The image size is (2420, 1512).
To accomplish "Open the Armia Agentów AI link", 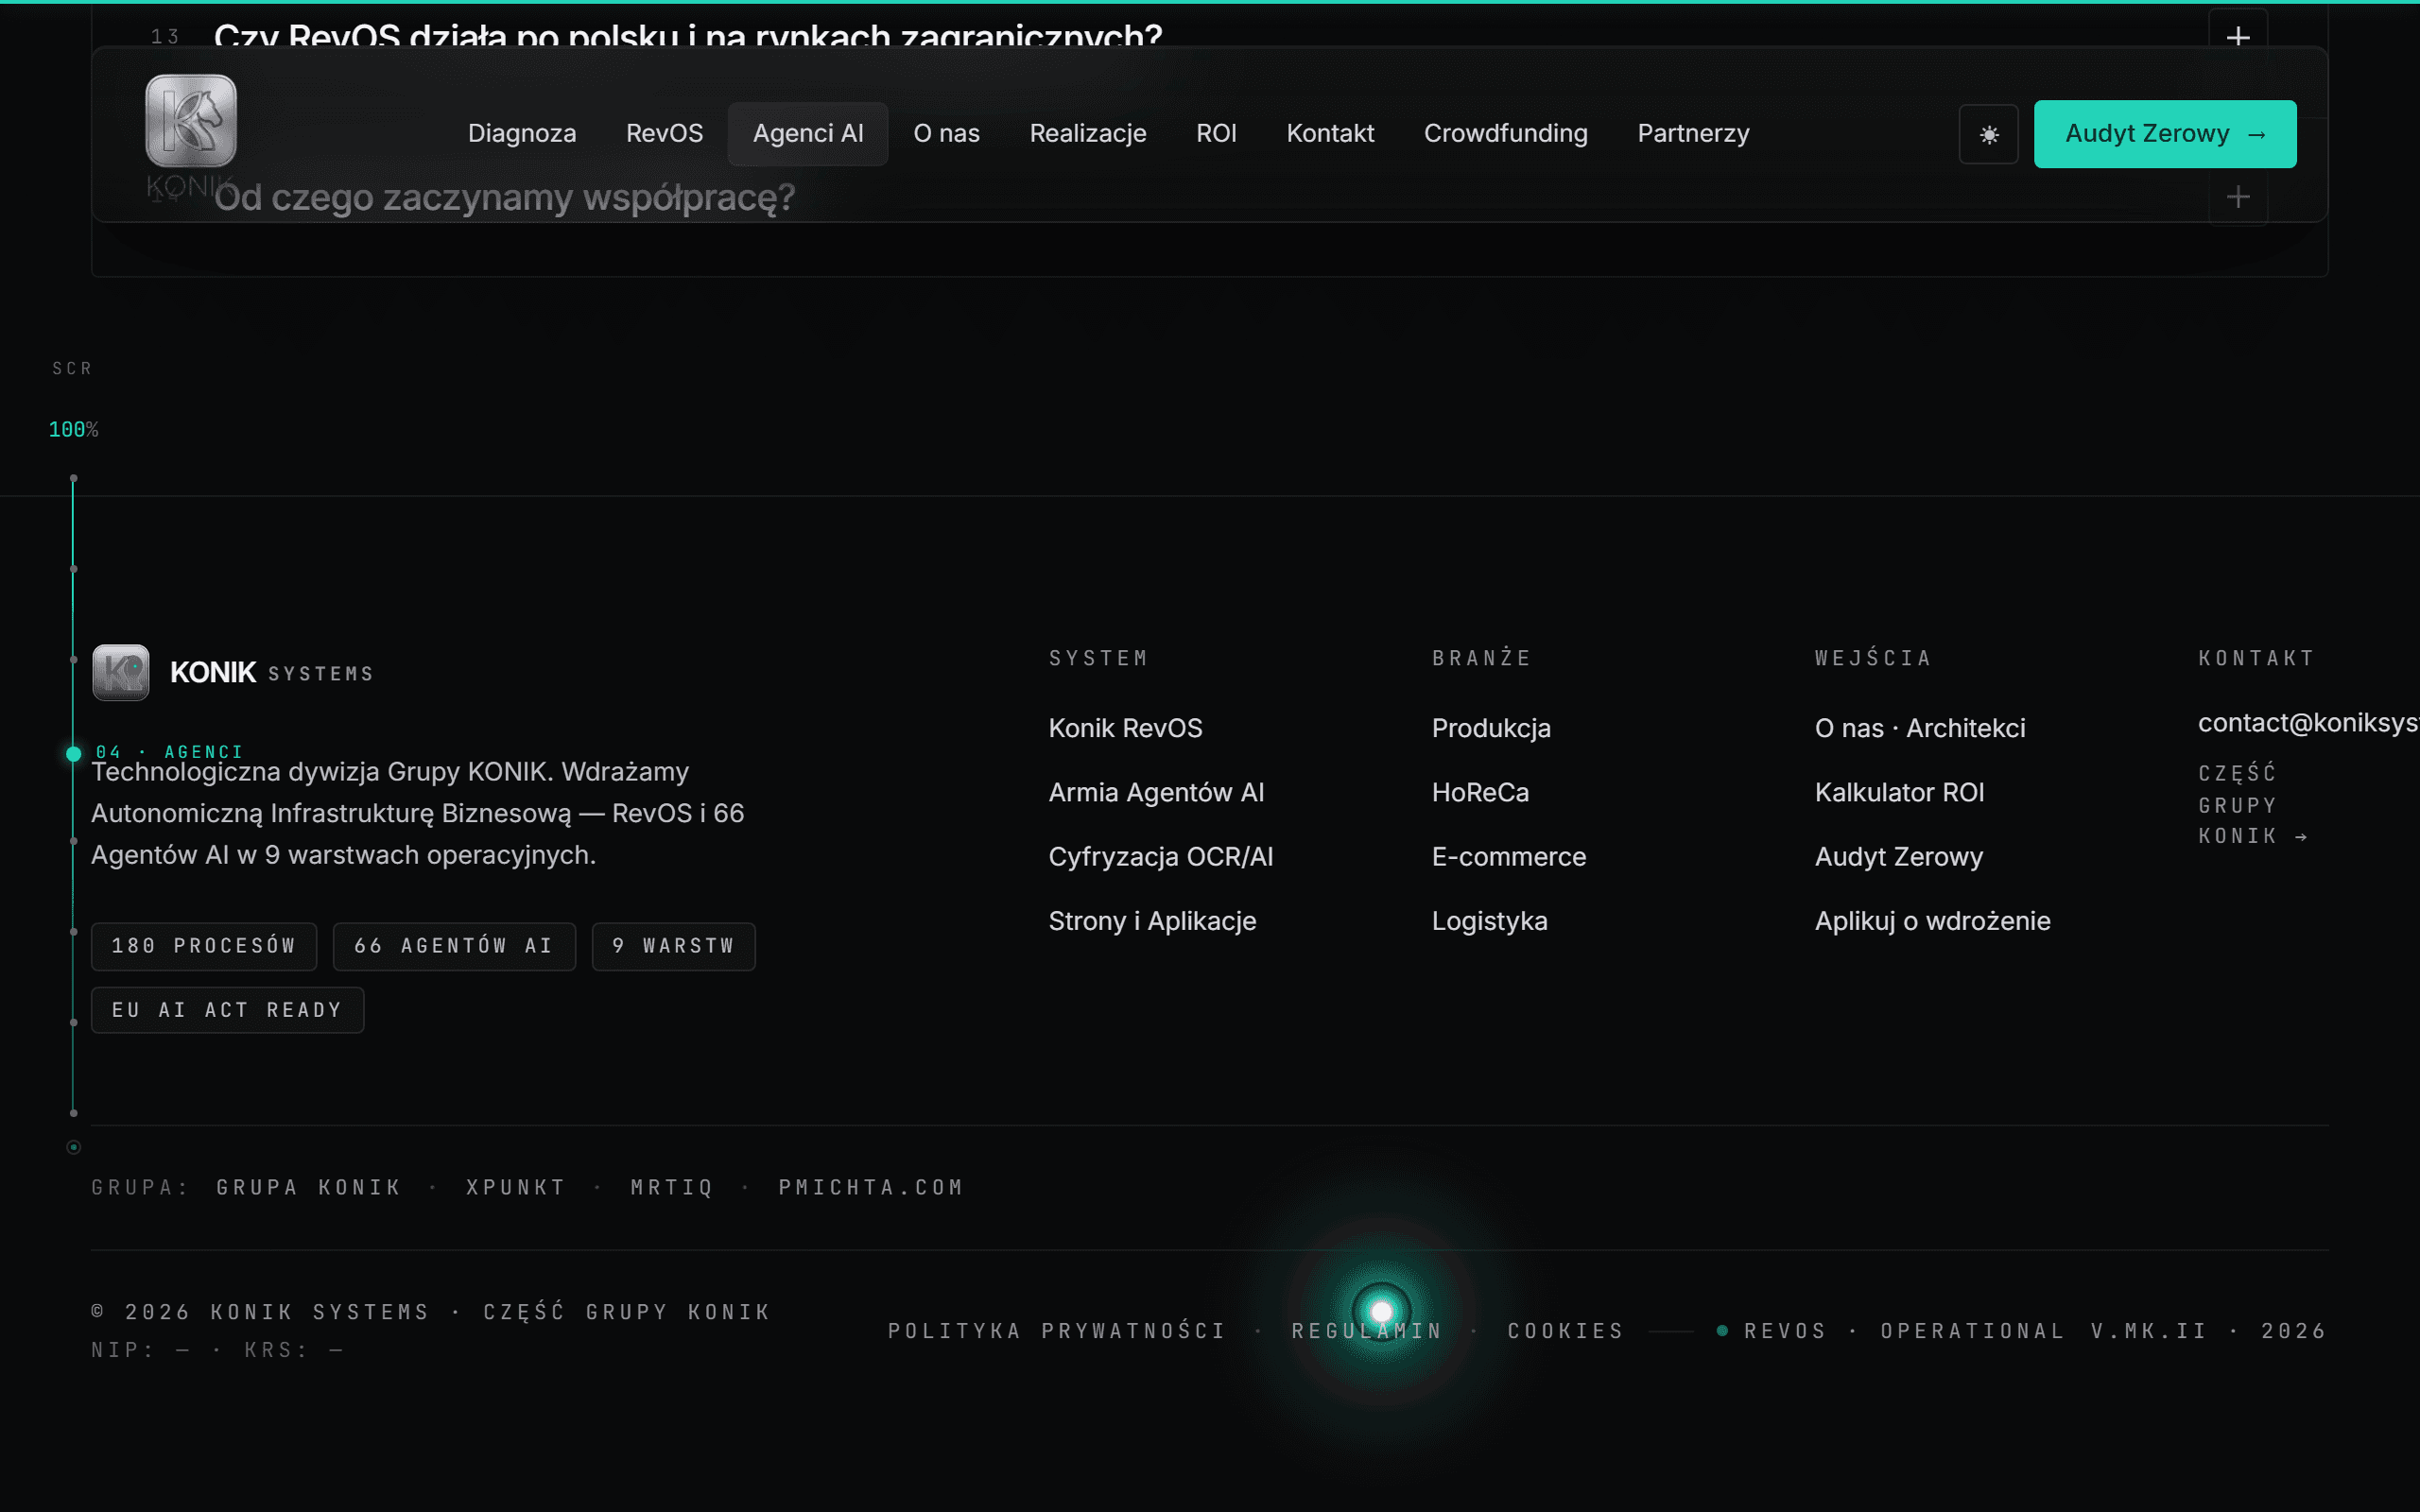I will [1156, 792].
